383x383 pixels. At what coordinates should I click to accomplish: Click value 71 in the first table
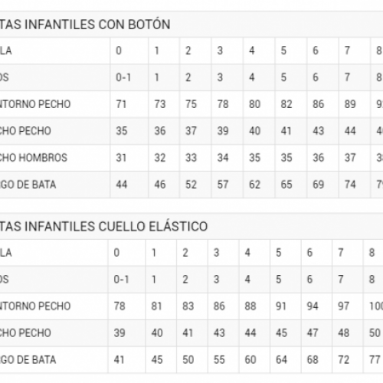pyautogui.click(x=121, y=104)
